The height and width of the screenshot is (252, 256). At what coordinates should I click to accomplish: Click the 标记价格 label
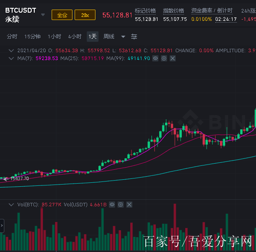click(x=145, y=11)
